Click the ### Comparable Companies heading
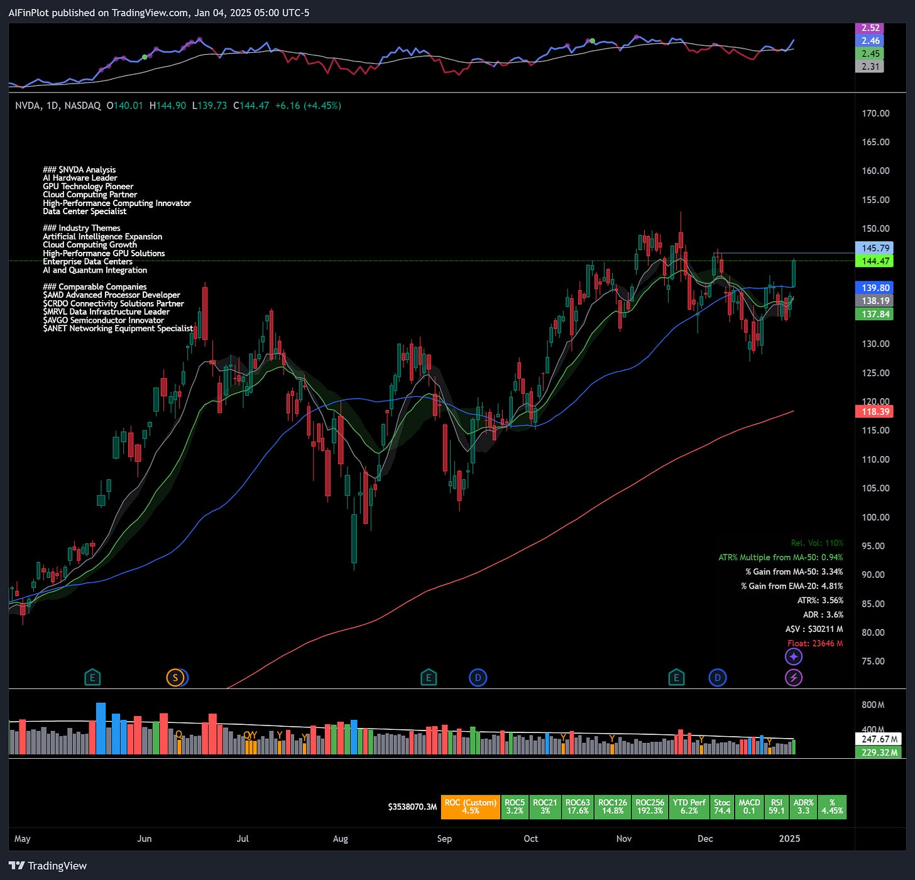 click(95, 287)
